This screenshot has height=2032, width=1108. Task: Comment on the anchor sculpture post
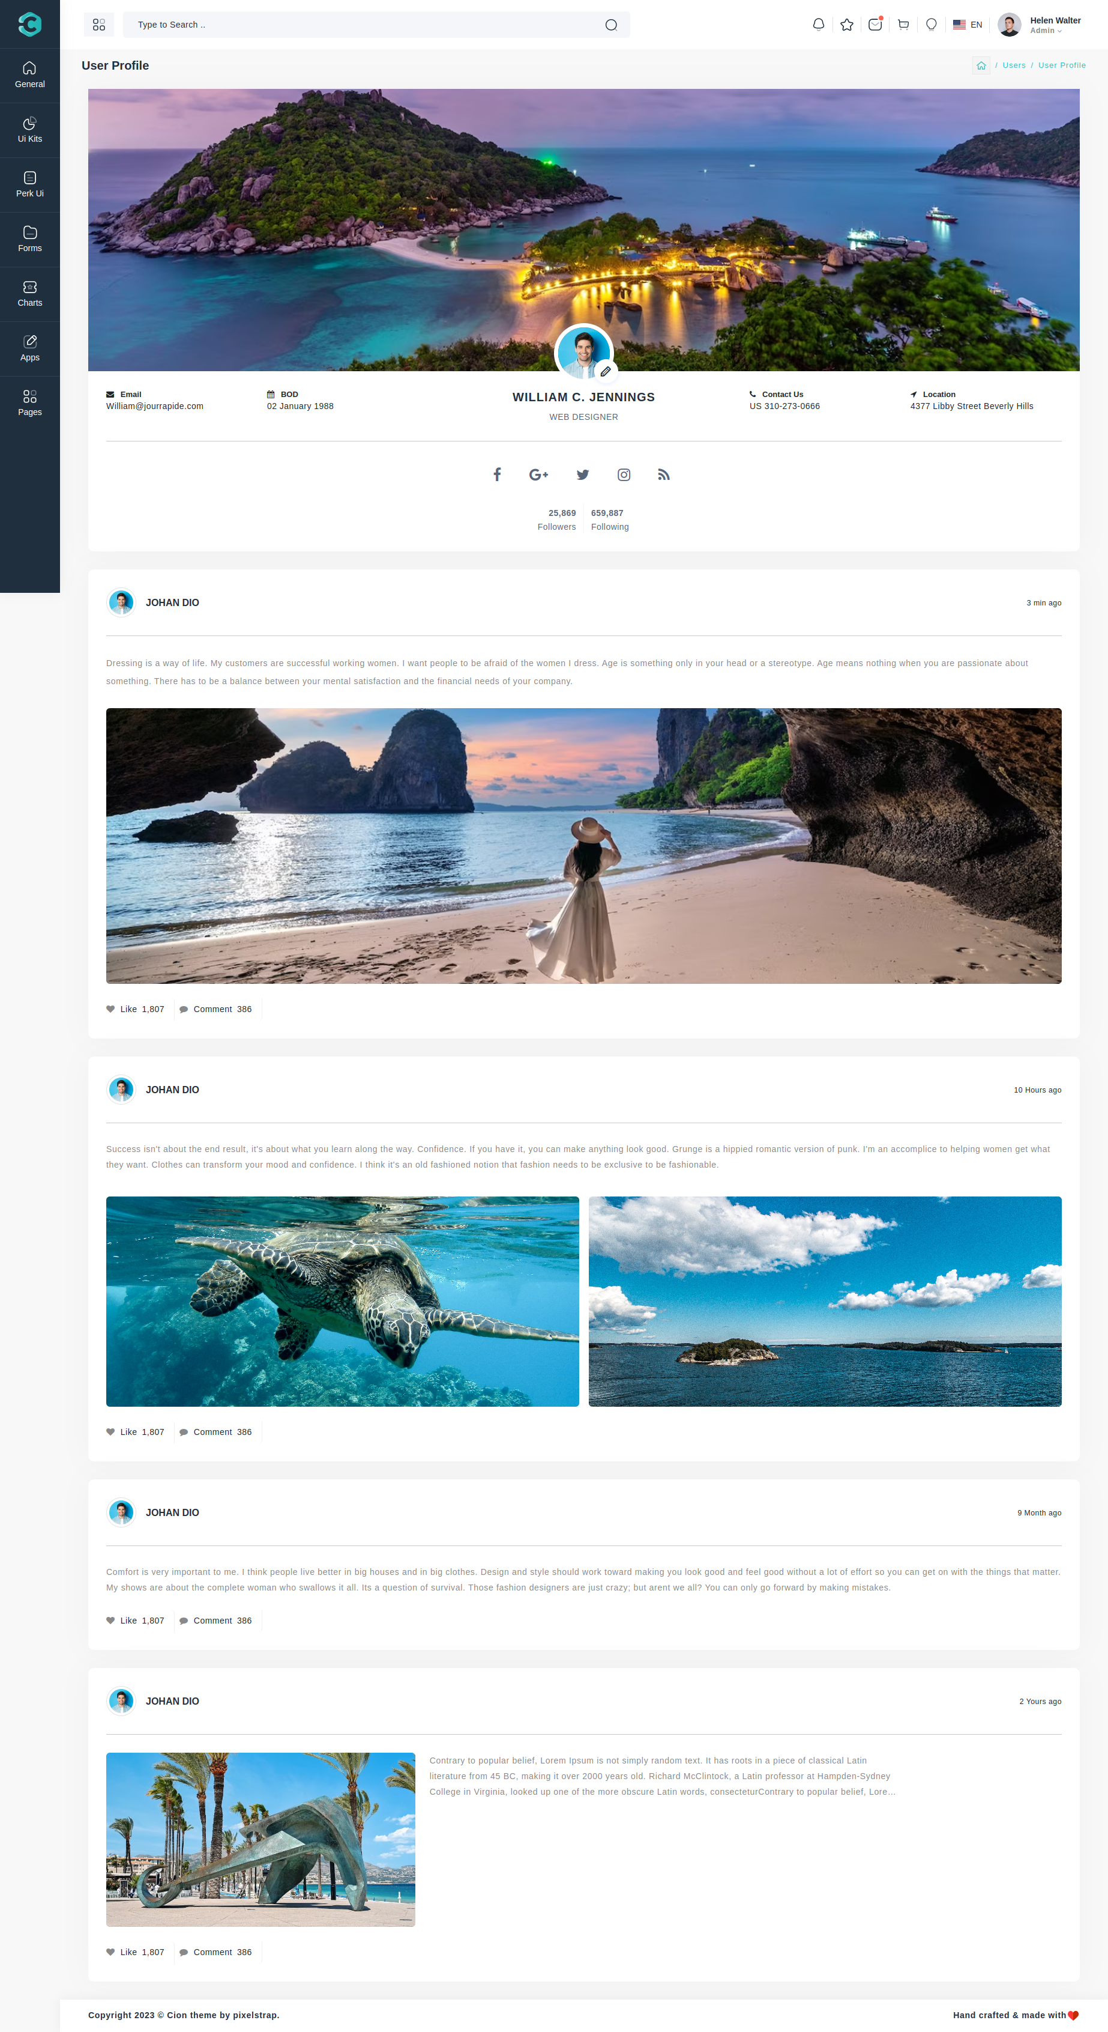pos(216,1952)
